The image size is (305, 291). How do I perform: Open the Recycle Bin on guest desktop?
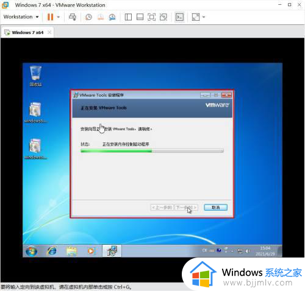pos(35,76)
